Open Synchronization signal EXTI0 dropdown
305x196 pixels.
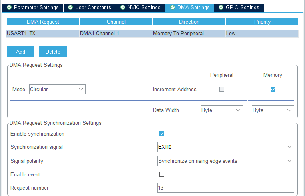[226, 147]
